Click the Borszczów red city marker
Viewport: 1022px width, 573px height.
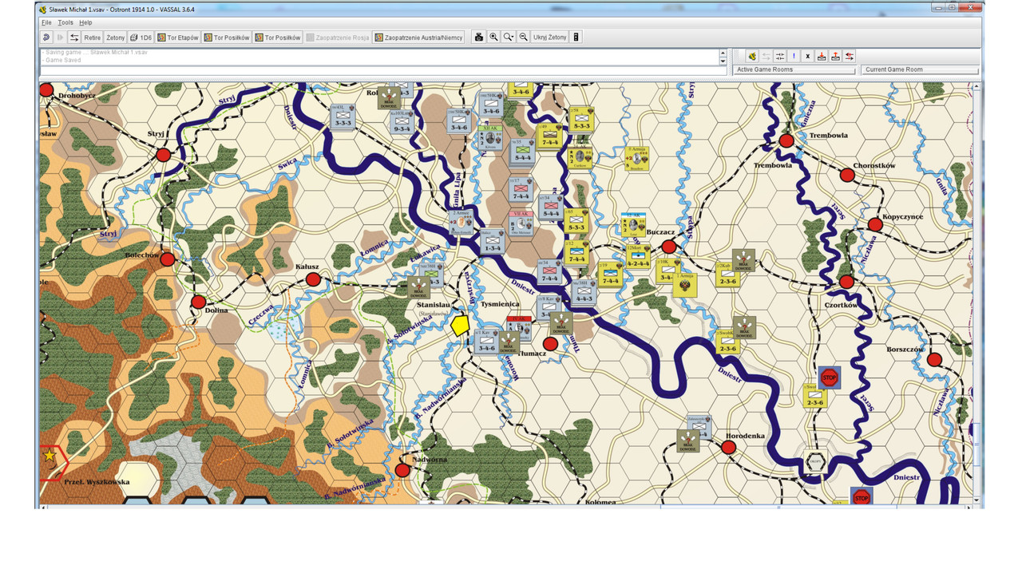(934, 360)
